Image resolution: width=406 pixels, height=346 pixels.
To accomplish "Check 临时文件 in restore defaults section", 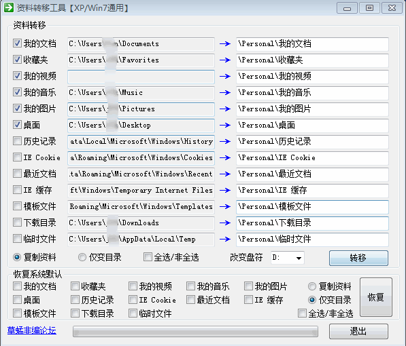I will [133, 313].
